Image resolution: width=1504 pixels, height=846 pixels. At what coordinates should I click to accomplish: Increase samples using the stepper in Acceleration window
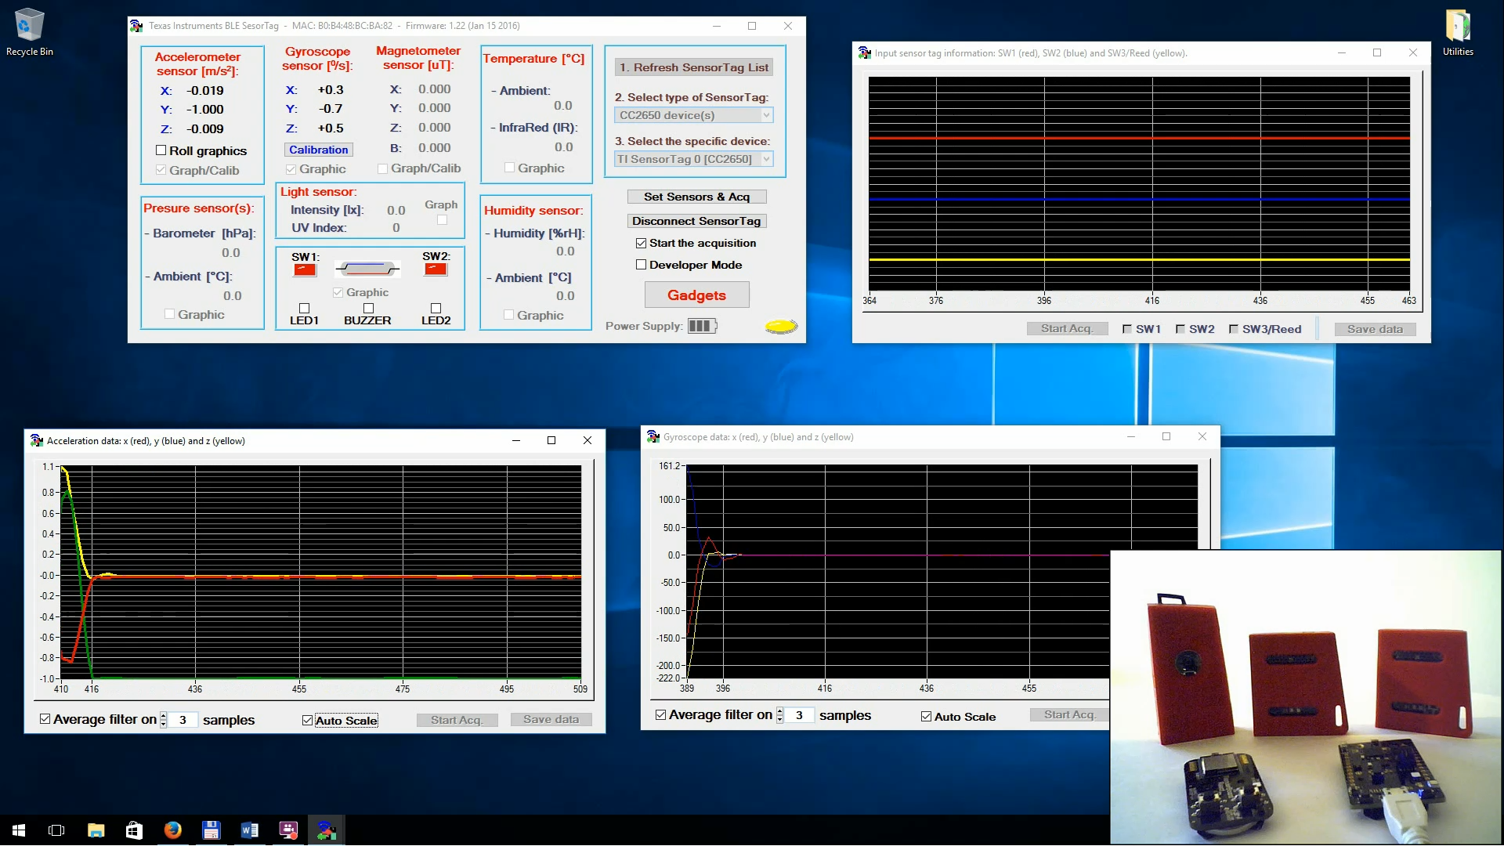pos(163,715)
